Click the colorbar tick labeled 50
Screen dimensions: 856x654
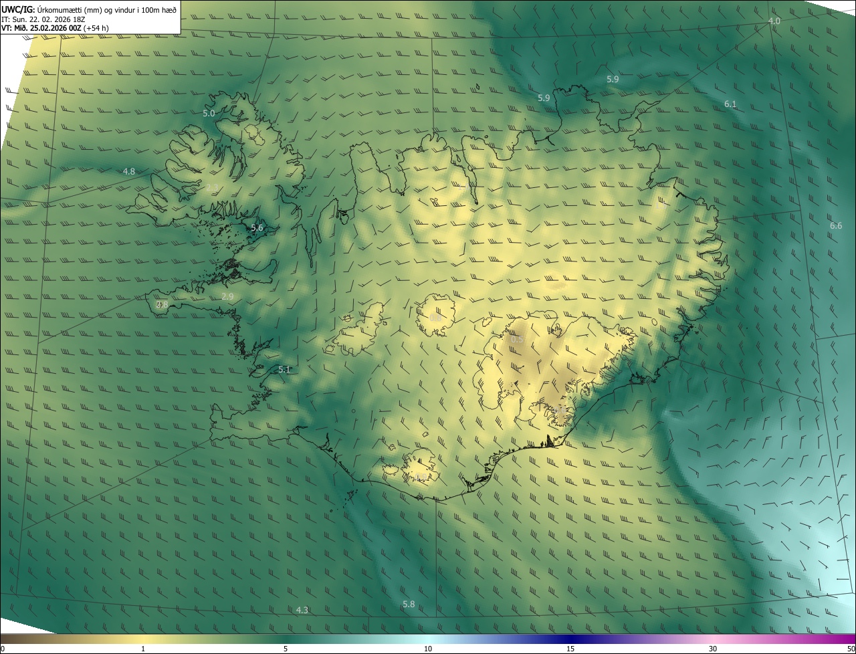click(851, 649)
